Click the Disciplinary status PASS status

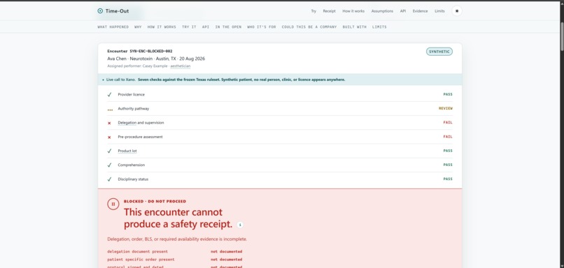point(448,179)
